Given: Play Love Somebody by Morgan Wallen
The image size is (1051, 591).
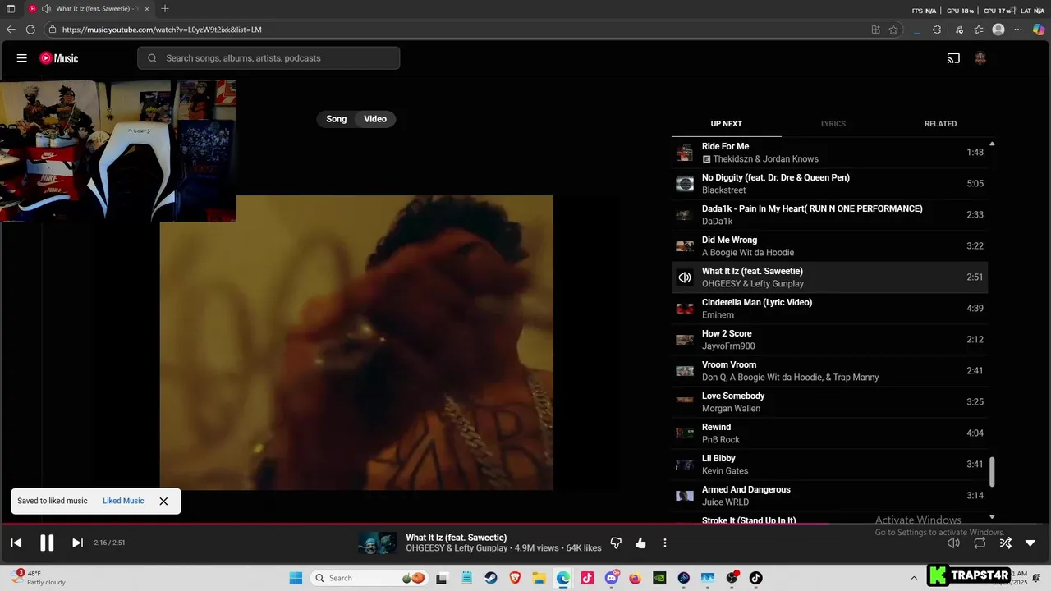Looking at the screenshot, I should click(829, 402).
